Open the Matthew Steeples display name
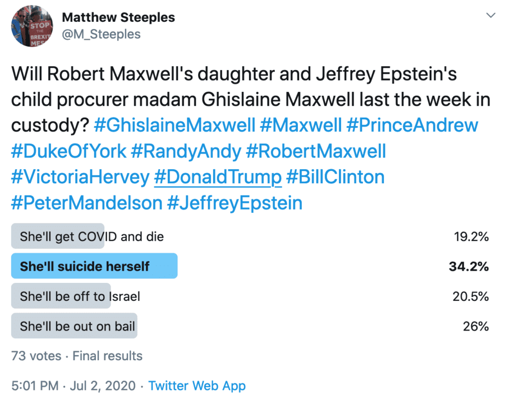 (118, 17)
